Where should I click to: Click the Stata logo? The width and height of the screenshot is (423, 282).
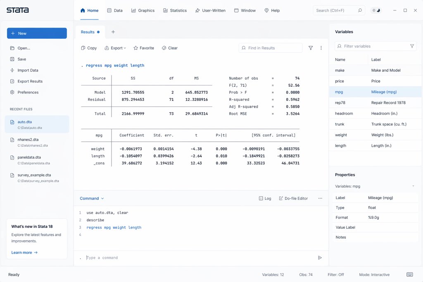[x=17, y=10]
